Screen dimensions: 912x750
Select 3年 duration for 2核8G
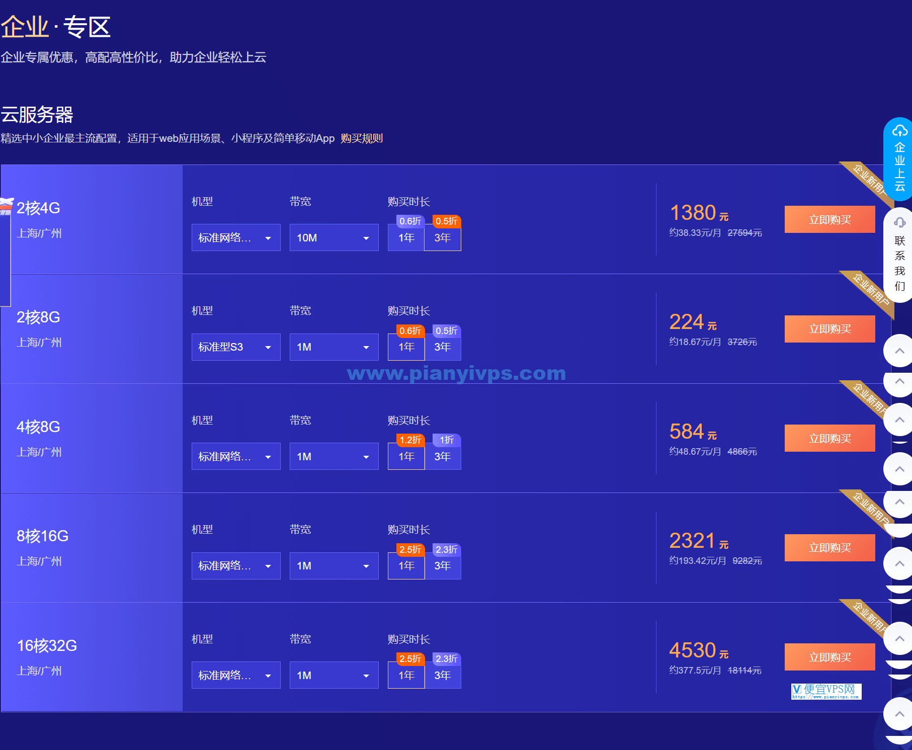[x=443, y=347]
